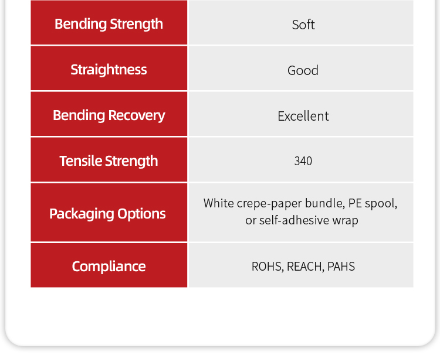This screenshot has height=355, width=440.
Task: Click the PAHS compliance text
Action: click(x=341, y=267)
